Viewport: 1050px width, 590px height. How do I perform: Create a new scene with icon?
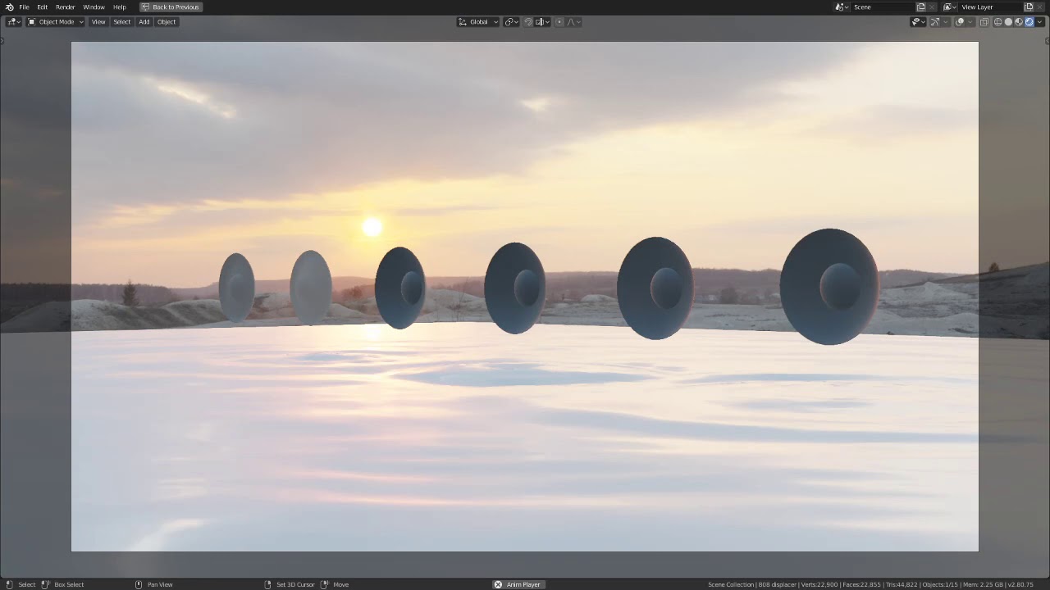click(x=920, y=7)
